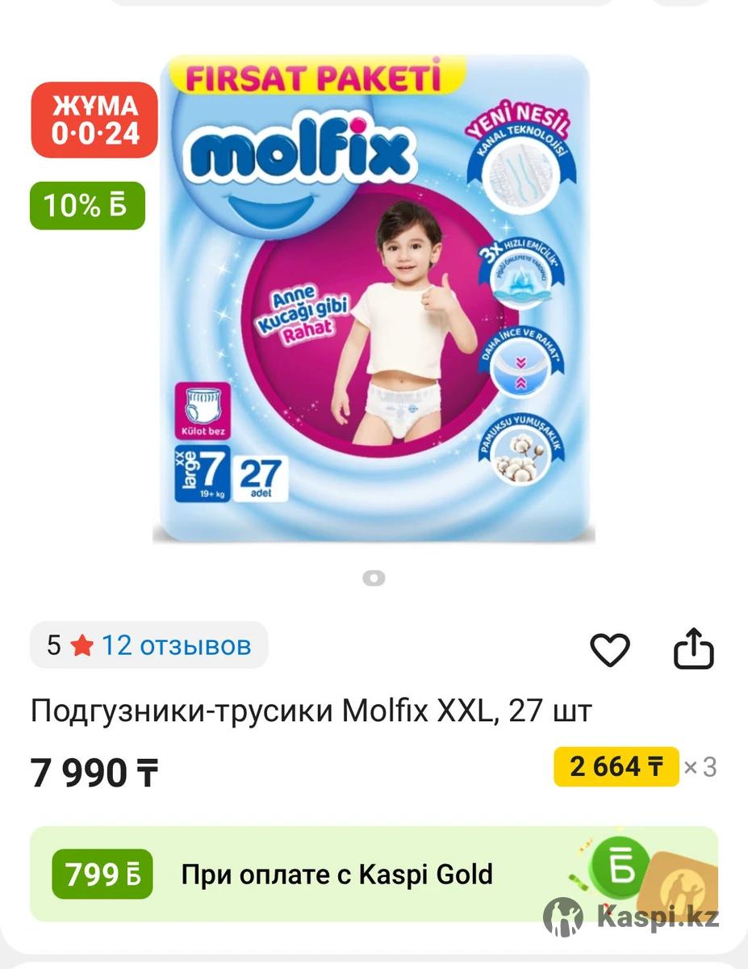
Task: Tap the share icon beside the heart
Action: point(694,649)
